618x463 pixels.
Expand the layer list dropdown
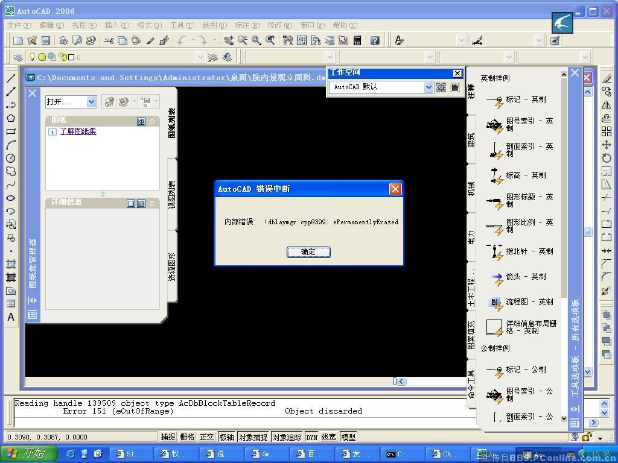[x=200, y=57]
